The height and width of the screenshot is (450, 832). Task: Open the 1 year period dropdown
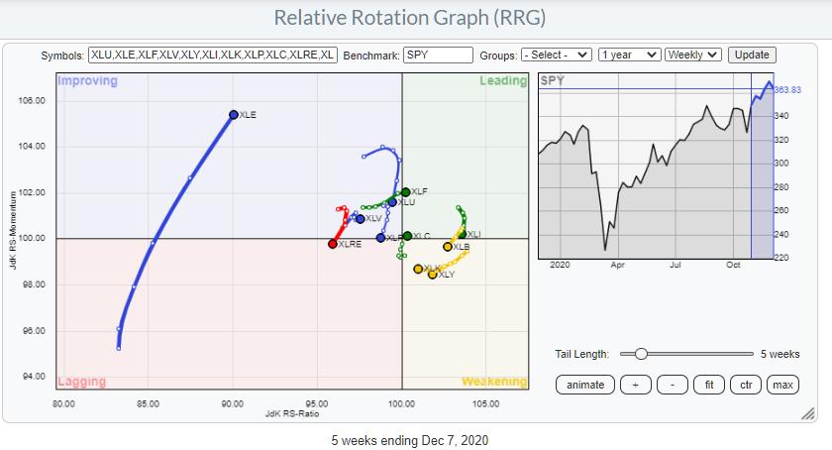pos(628,56)
